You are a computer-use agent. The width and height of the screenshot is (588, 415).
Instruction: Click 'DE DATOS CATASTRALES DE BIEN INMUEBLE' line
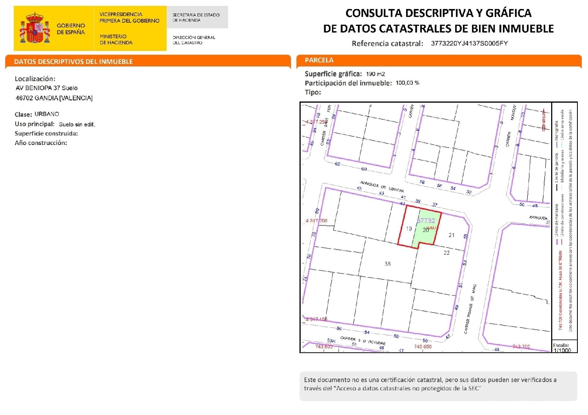tap(438, 29)
